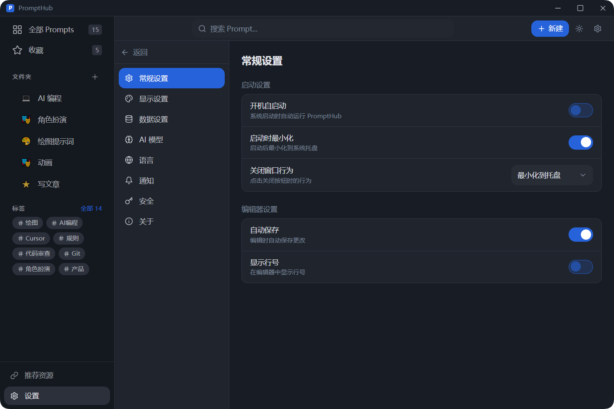The image size is (614, 409).
Task: Select the 关于 settings section
Action: [172, 221]
